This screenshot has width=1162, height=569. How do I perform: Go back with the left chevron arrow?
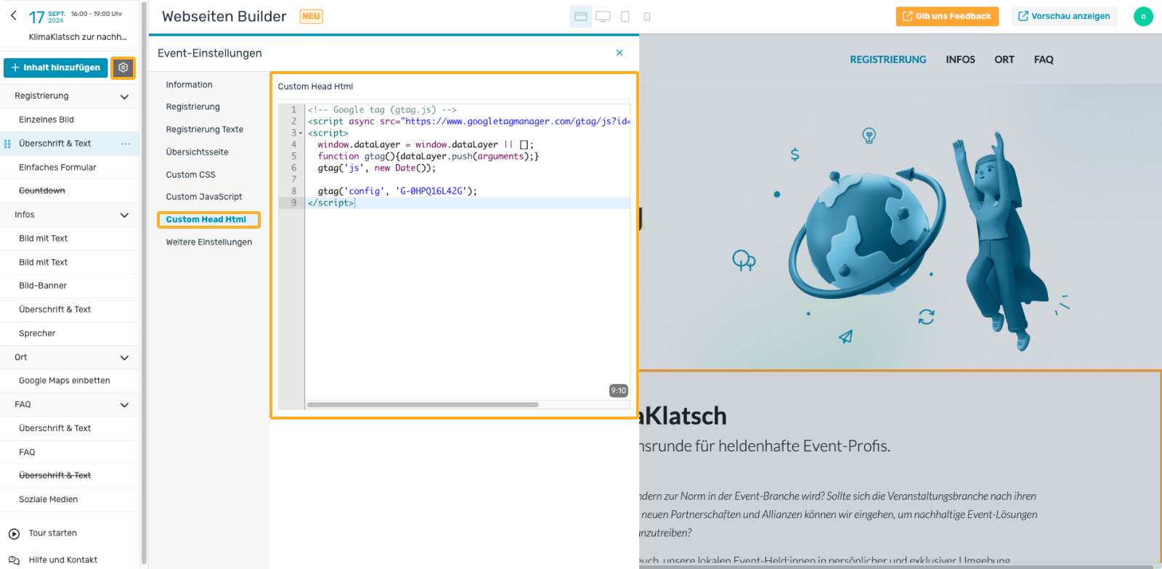14,15
